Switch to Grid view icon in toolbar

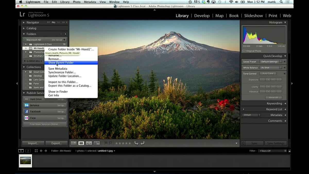[x=74, y=143]
